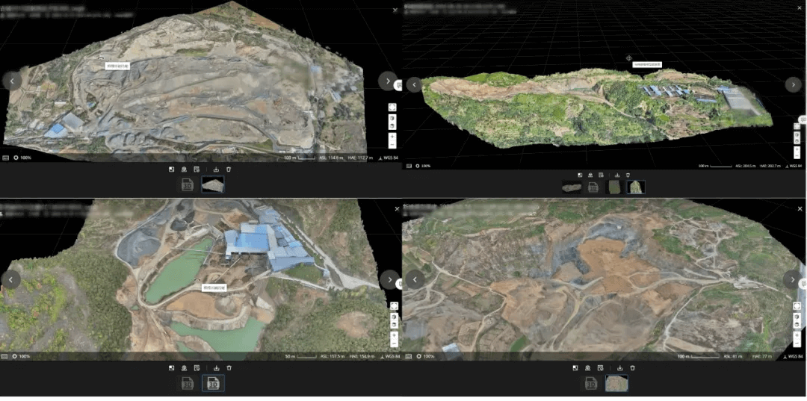Go to previous model in ASL 157.5 m panel
807x401 pixels.
(11, 279)
